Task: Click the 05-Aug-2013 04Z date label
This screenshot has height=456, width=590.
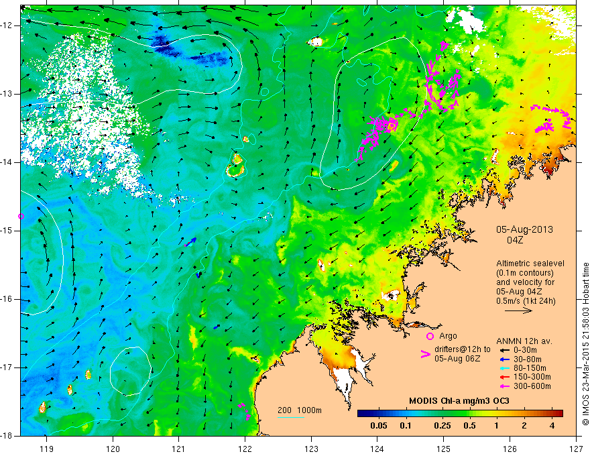Action: click(524, 235)
